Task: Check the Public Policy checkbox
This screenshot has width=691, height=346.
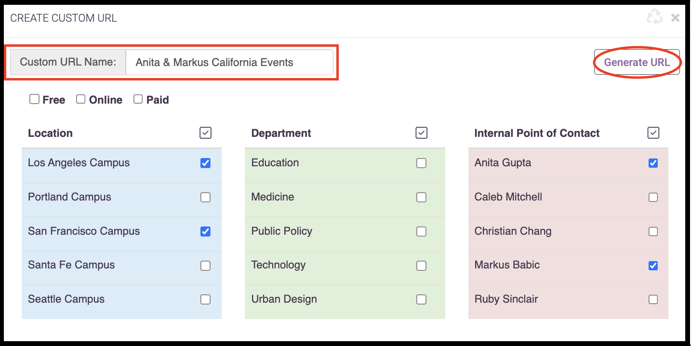Action: tap(422, 232)
